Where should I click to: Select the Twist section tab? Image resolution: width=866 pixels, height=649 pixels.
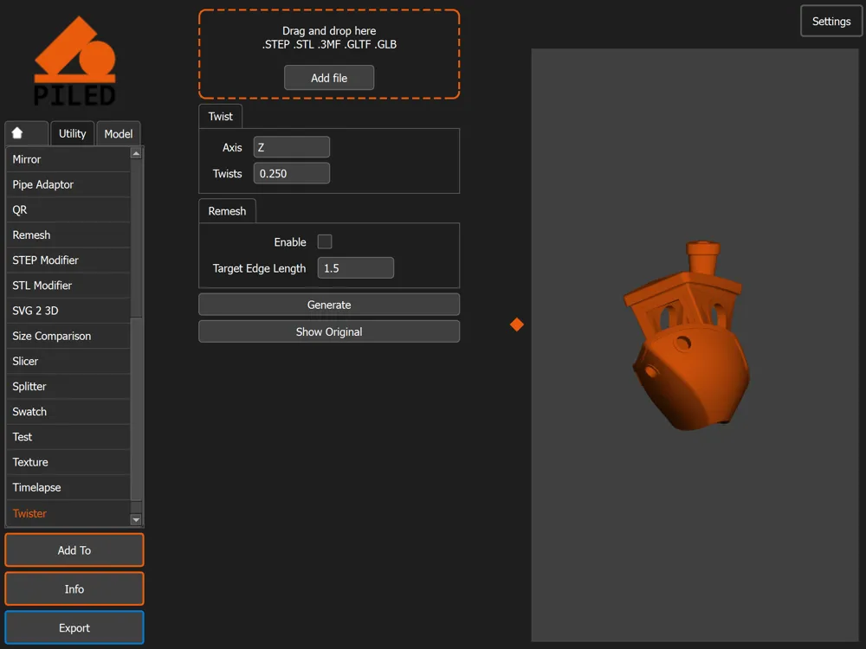coord(220,117)
